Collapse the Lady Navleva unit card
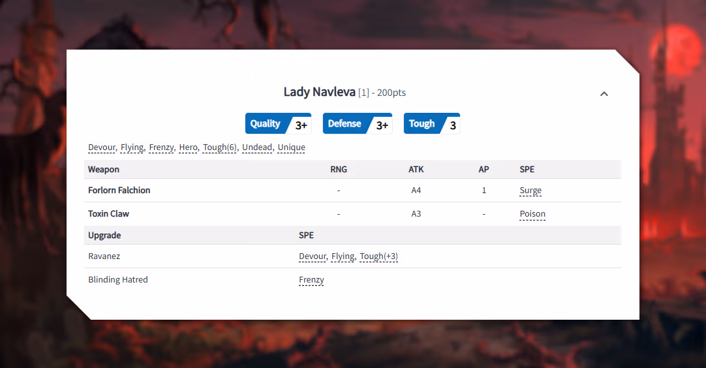This screenshot has height=368, width=706. tap(604, 94)
